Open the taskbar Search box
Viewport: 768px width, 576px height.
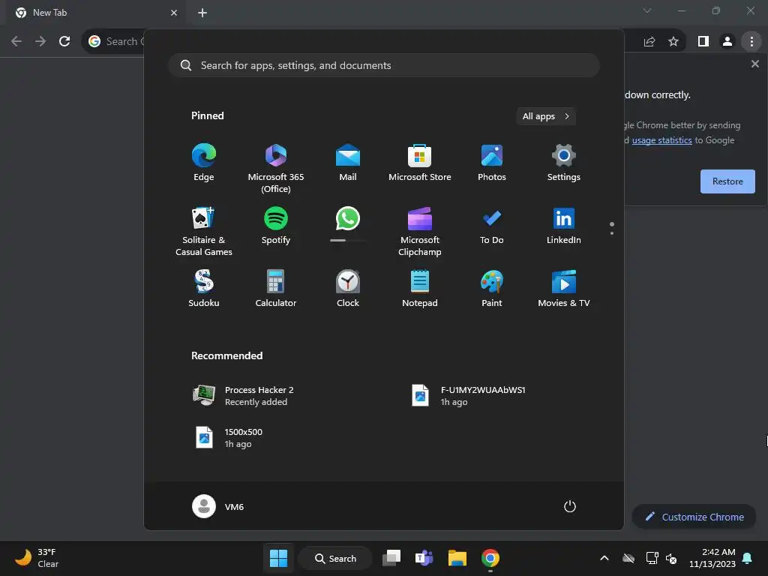[x=335, y=558]
